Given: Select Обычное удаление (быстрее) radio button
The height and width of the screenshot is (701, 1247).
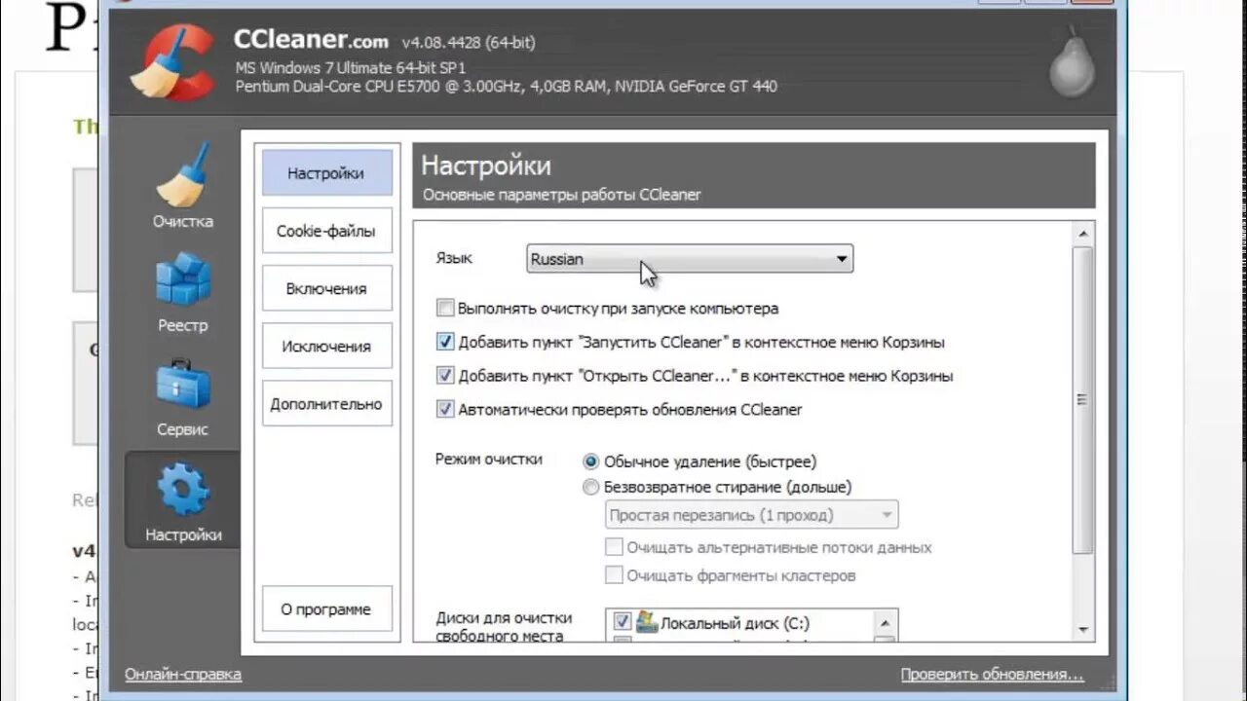Looking at the screenshot, I should click(x=591, y=461).
